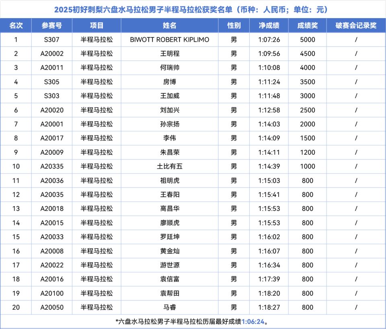Select the name BIWOTT ROBERT KIPLIMO
The height and width of the screenshot is (329, 386).
pyautogui.click(x=170, y=40)
